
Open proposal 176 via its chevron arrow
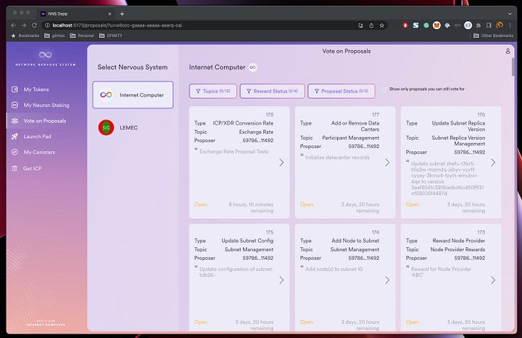[494, 162]
